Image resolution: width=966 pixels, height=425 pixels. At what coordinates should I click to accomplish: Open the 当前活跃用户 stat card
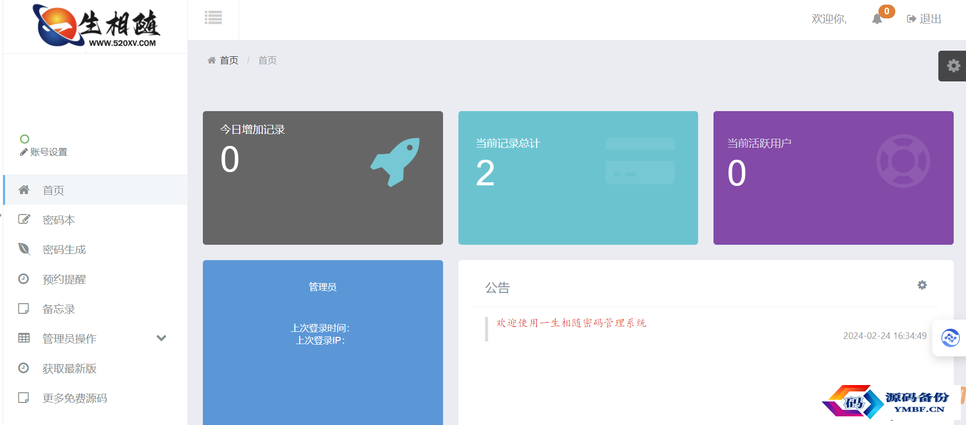pos(833,178)
